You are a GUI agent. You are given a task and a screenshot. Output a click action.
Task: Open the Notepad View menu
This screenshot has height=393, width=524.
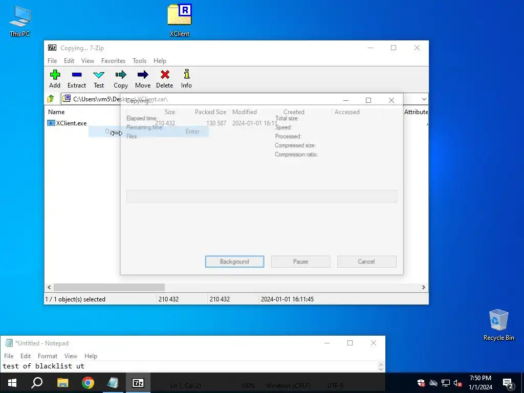71,356
